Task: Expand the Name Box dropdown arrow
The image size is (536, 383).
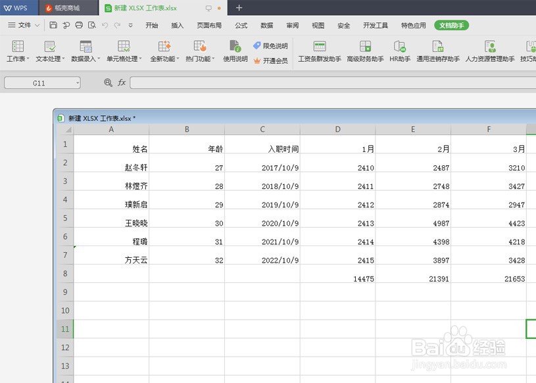Action: pos(78,83)
